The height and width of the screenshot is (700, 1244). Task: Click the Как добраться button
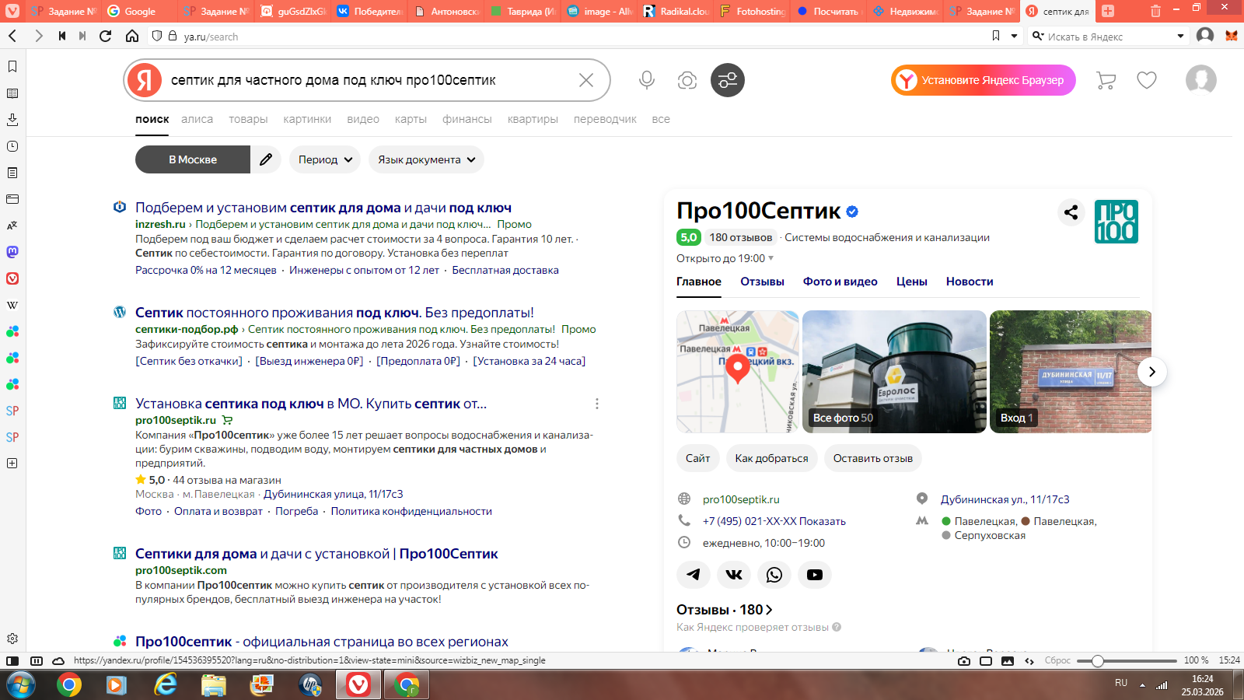pyautogui.click(x=771, y=458)
